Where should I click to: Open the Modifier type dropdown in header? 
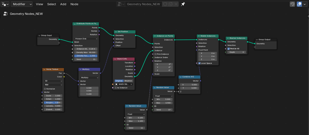coord(22,4)
